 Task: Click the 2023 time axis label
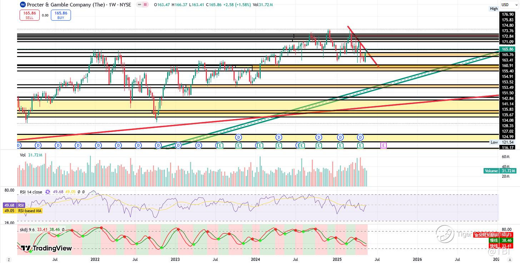tap(175, 259)
